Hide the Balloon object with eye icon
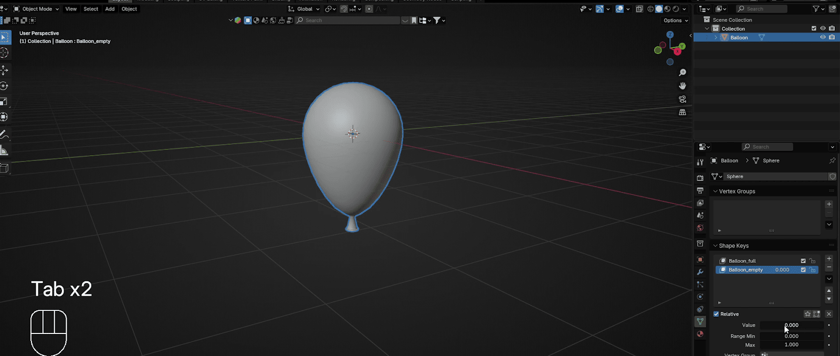840x356 pixels. tap(823, 37)
